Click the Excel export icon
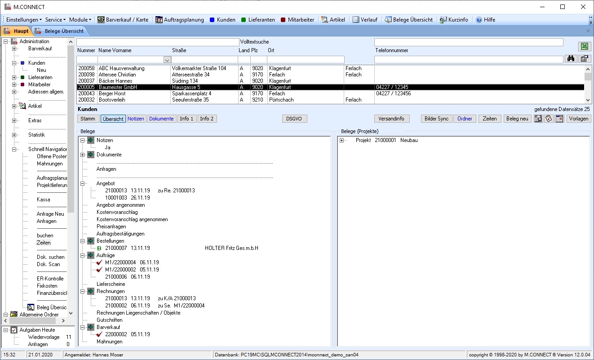 pos(584,47)
